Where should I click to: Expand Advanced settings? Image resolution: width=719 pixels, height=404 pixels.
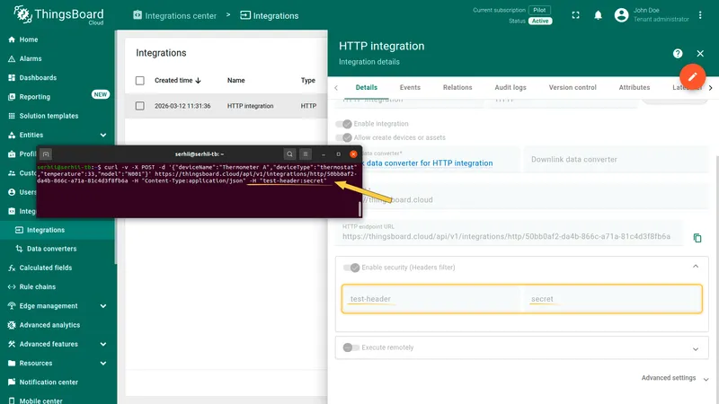click(675, 378)
